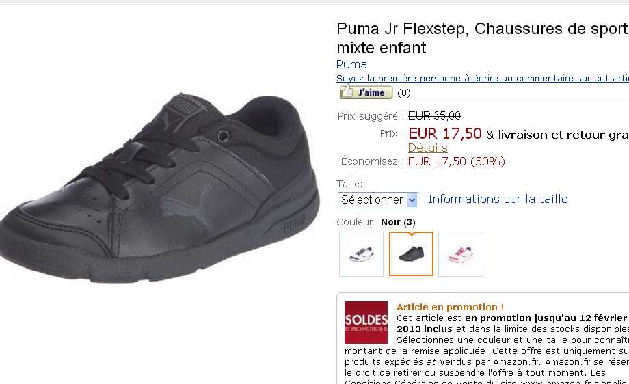The height and width of the screenshot is (384, 629).
Task: Click the dropdown arrow on size selector
Action: [x=412, y=200]
